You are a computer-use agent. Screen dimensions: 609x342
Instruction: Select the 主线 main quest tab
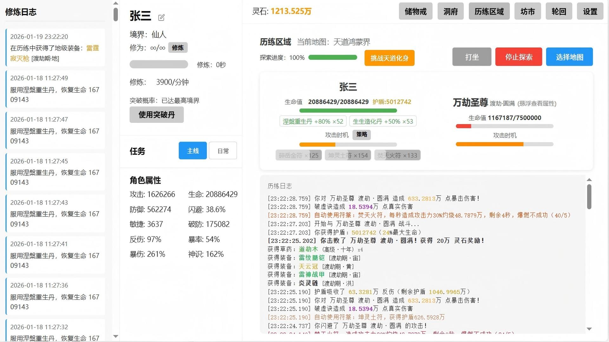193,151
